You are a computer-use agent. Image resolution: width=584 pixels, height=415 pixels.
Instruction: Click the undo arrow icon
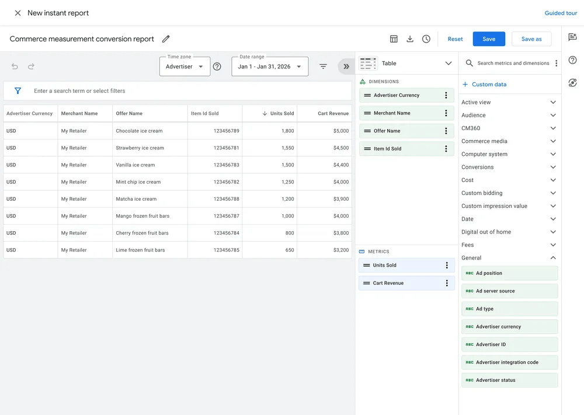(15, 67)
